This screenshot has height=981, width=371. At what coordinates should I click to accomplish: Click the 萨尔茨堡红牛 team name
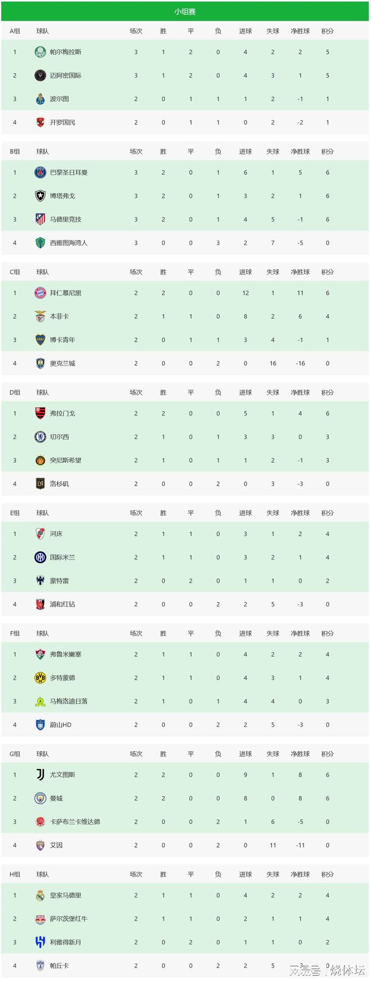69,919
